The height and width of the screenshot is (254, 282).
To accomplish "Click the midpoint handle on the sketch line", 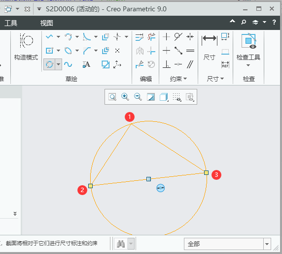I will 148,179.
